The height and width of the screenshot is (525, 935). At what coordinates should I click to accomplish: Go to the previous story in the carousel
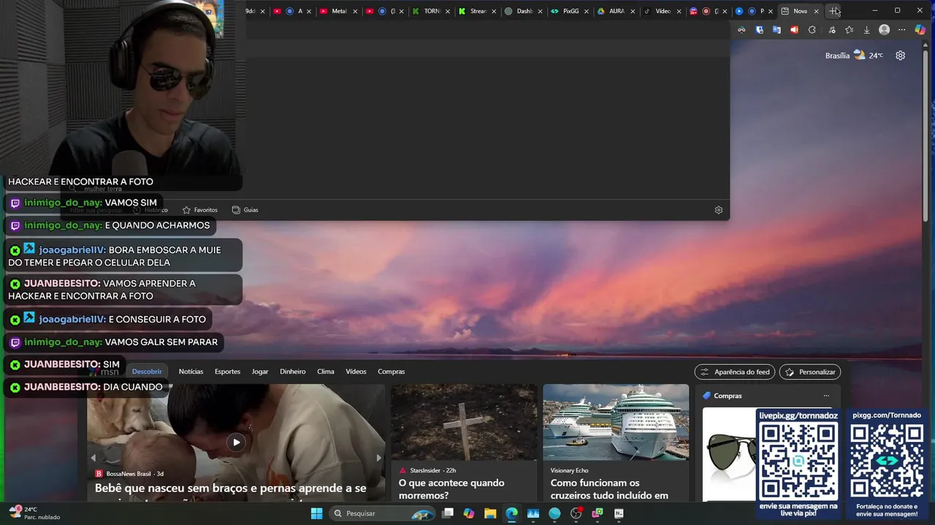point(93,458)
